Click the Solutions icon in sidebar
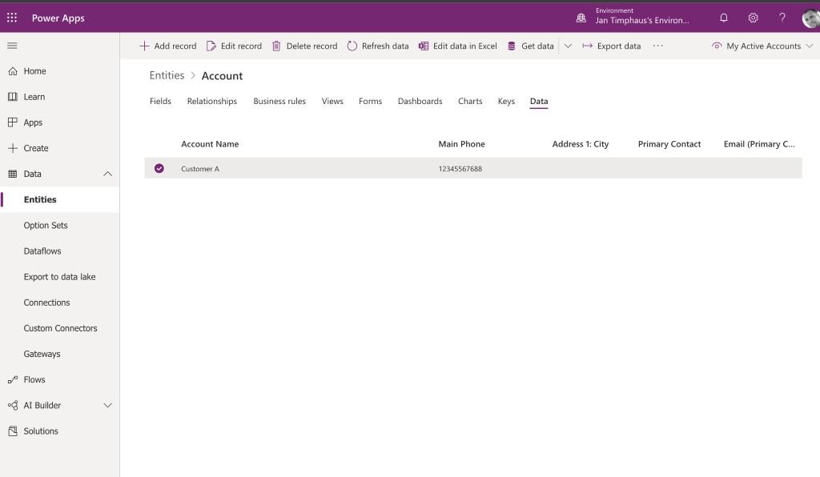 tap(13, 431)
